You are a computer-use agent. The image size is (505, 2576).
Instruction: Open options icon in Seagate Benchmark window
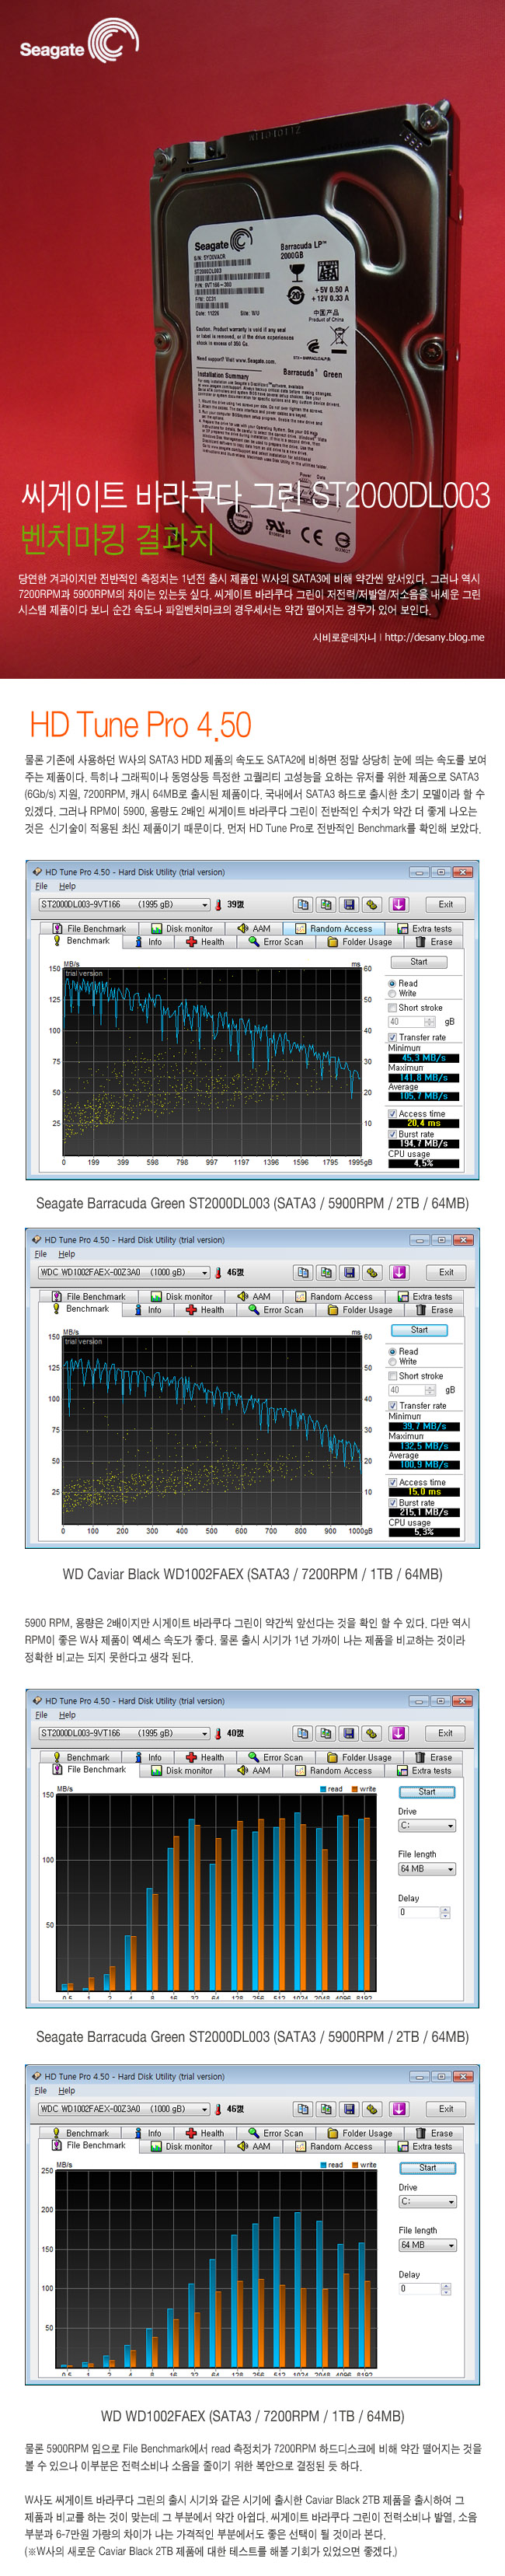coord(372,904)
